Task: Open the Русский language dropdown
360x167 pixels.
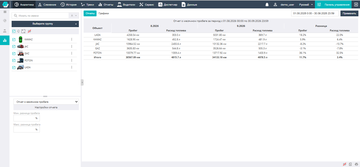Action: click(306, 4)
